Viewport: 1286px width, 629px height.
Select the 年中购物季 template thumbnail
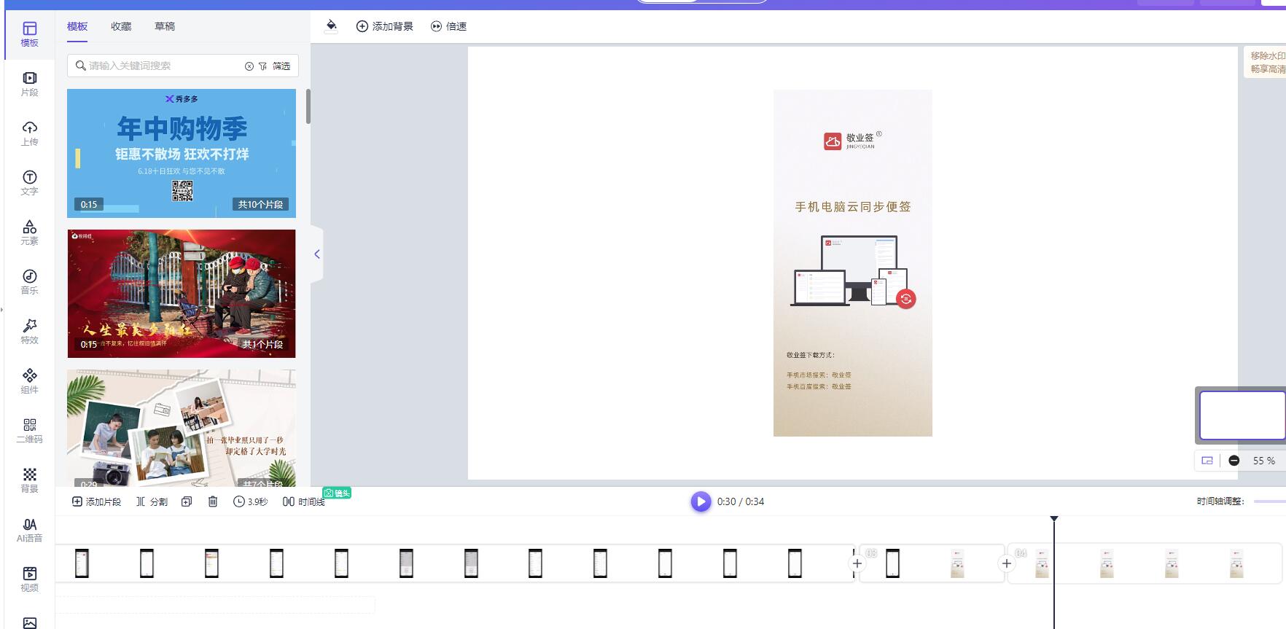[x=182, y=153]
